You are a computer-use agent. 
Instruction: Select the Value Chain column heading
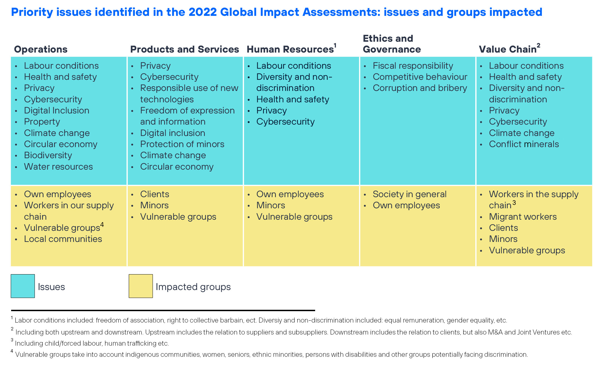(x=508, y=49)
